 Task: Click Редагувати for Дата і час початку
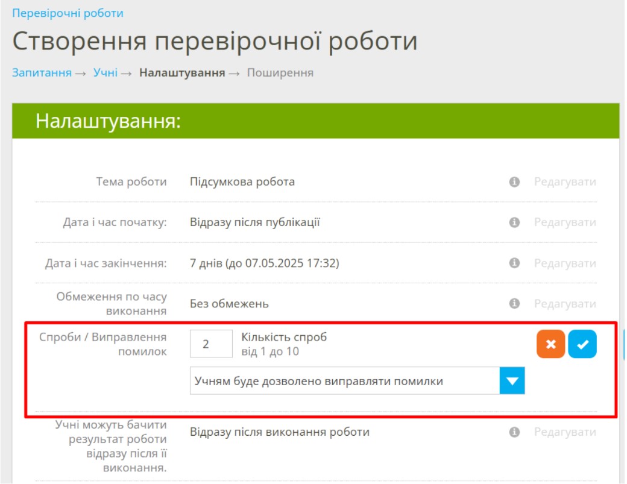tap(565, 222)
